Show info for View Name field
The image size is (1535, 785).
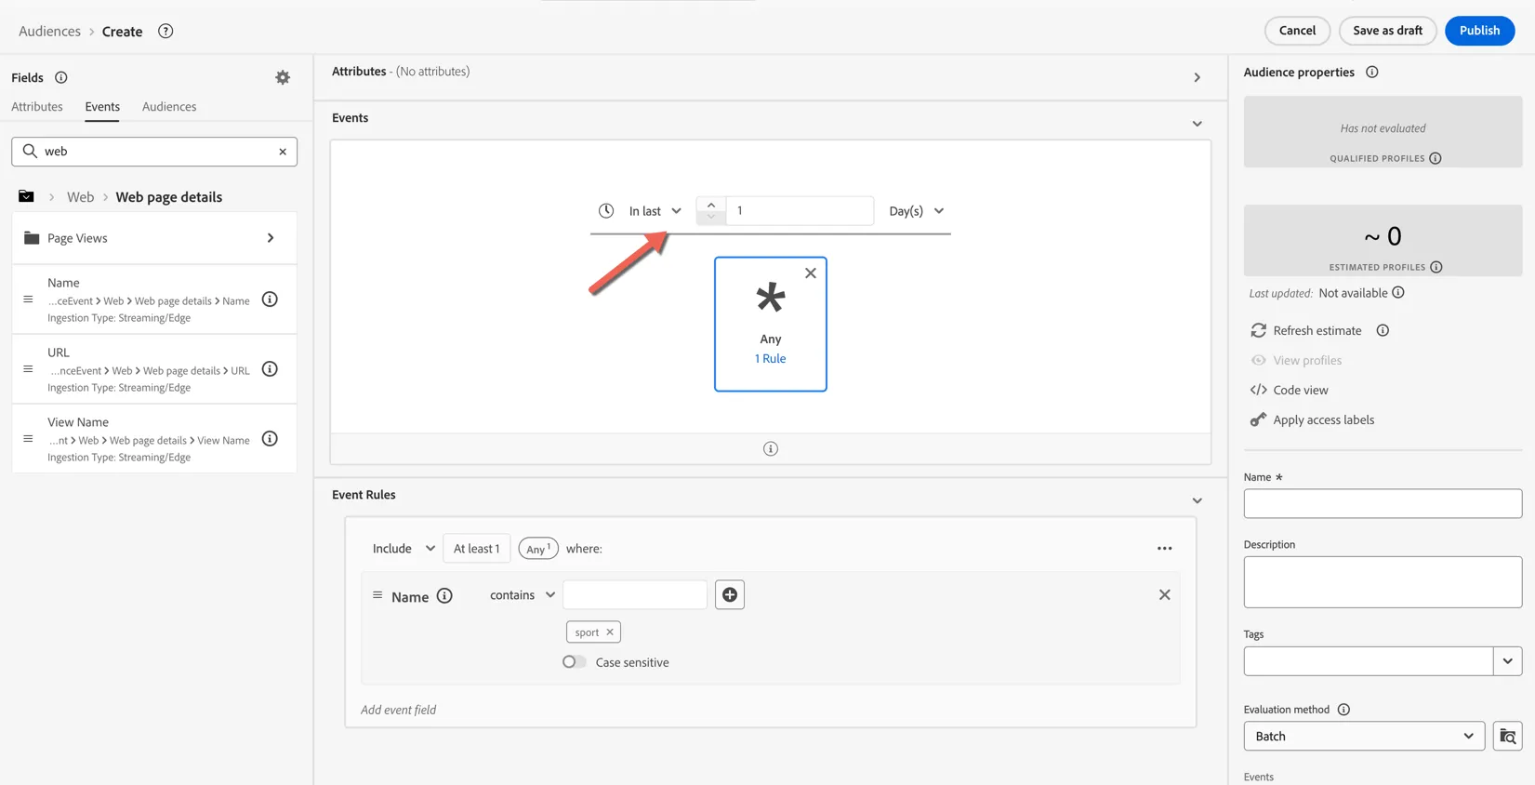[x=270, y=439]
